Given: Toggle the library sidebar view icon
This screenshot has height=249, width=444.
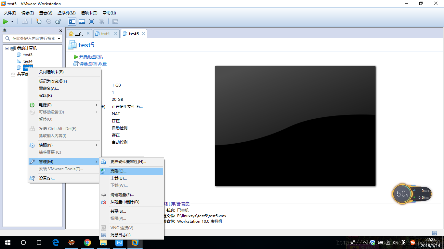Looking at the screenshot, I should click(x=72, y=21).
